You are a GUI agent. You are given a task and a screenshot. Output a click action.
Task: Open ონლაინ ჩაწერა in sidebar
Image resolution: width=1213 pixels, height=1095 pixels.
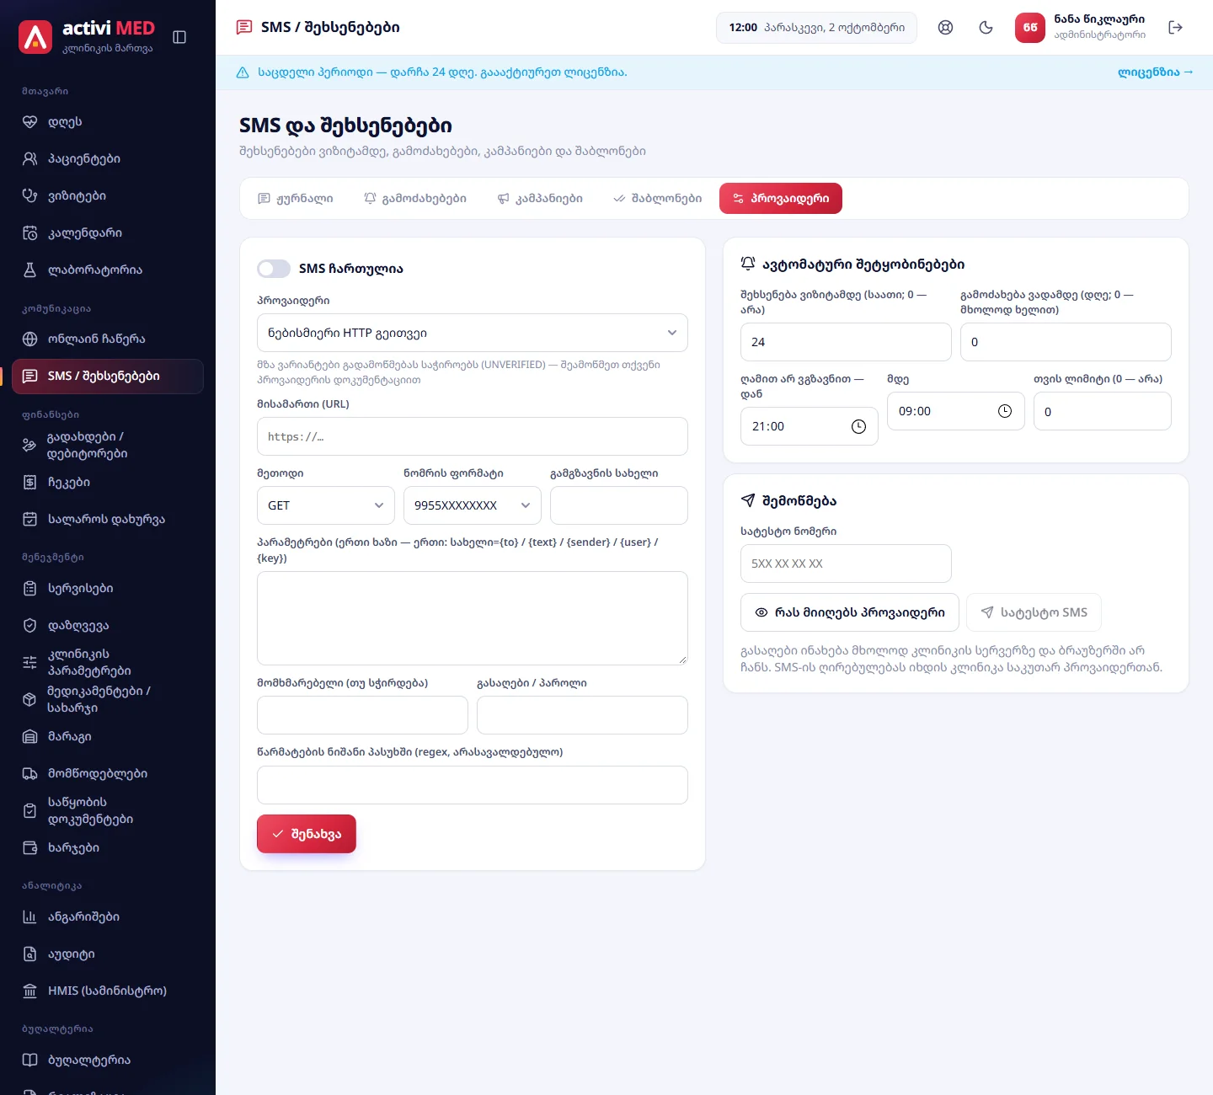point(108,339)
